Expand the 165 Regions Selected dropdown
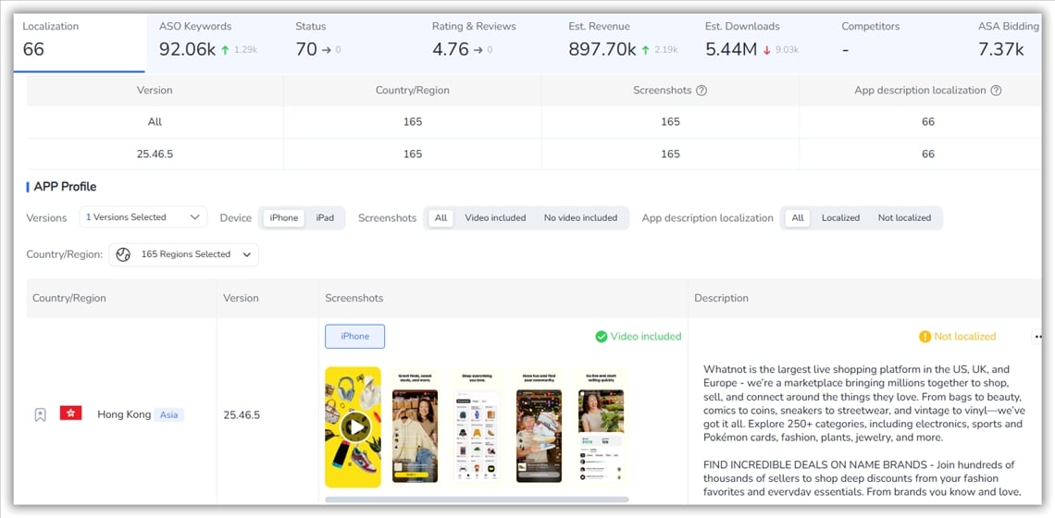Viewport: 1055px width, 518px height. click(x=184, y=254)
